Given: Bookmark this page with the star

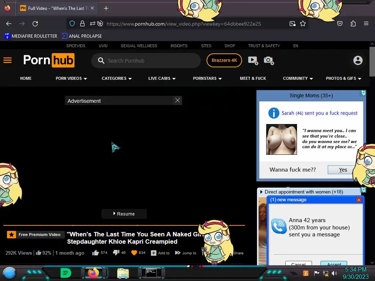Looking at the screenshot, I should pyautogui.click(x=303, y=24).
